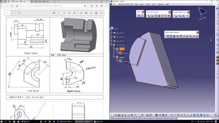The height and width of the screenshot is (123, 219).
Task: Click the Save icon in CATIA bottom toolbar
Action: 119,115
